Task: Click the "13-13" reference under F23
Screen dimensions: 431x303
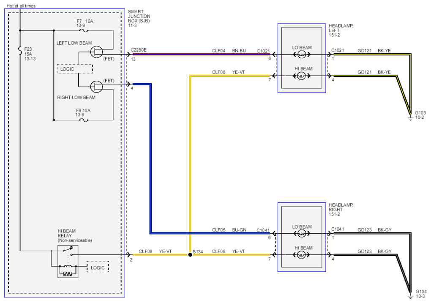Action: [30, 59]
